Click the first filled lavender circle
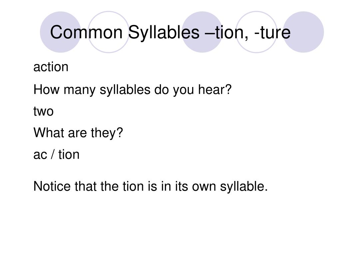341x256 pixels. point(61,32)
